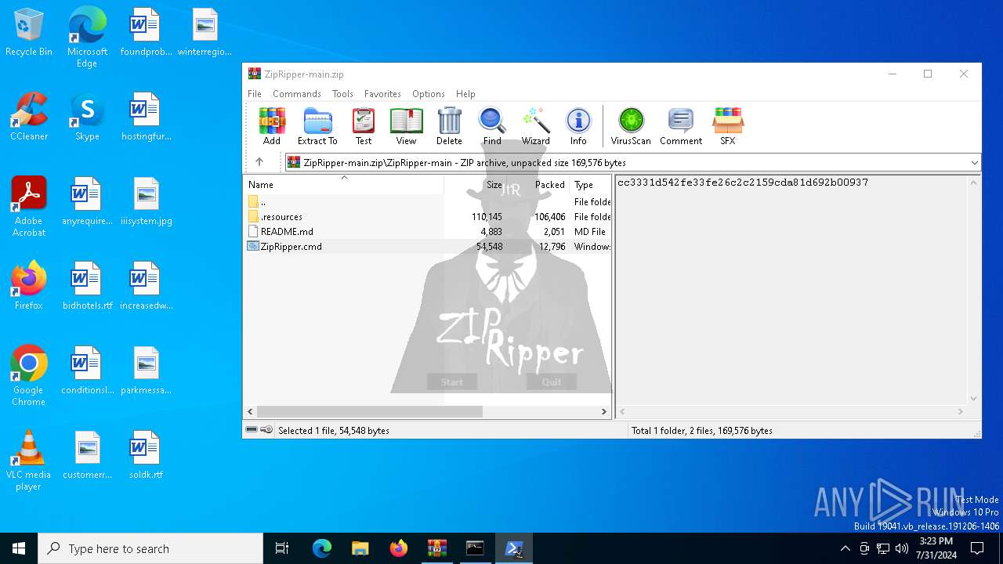Image resolution: width=1003 pixels, height=564 pixels.
Task: Open the View toolbar icon
Action: tap(406, 126)
